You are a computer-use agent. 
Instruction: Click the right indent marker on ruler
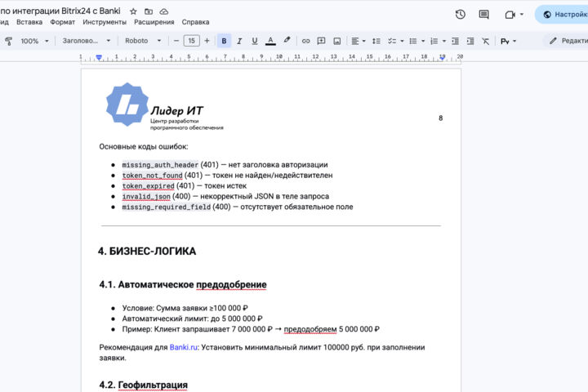(x=443, y=57)
